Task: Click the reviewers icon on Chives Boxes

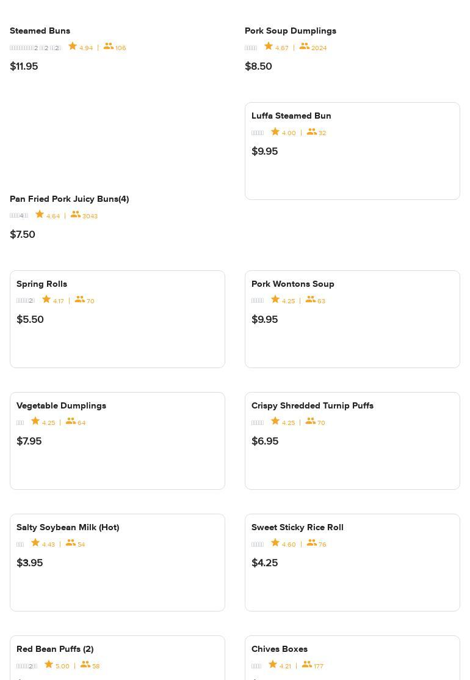Action: pyautogui.click(x=307, y=665)
